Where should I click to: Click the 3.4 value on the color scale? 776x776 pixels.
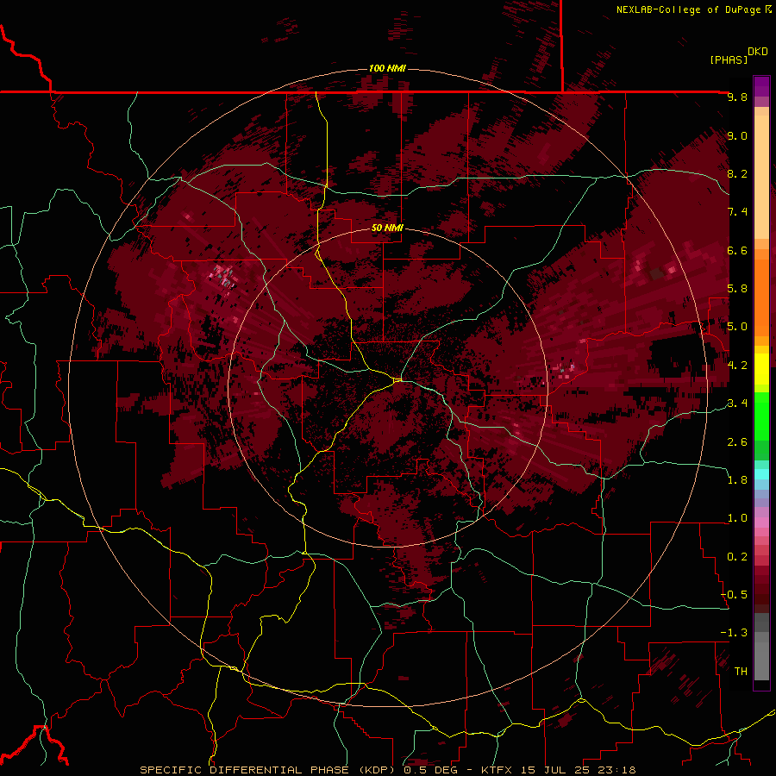pyautogui.click(x=737, y=404)
